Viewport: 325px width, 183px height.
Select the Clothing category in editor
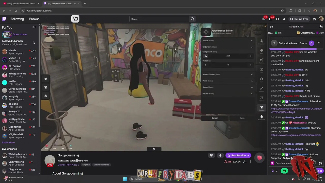tap(262, 108)
